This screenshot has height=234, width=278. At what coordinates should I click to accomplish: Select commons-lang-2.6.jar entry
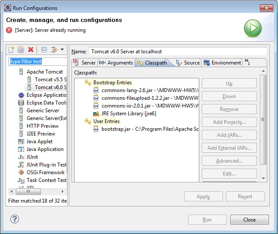150,90
